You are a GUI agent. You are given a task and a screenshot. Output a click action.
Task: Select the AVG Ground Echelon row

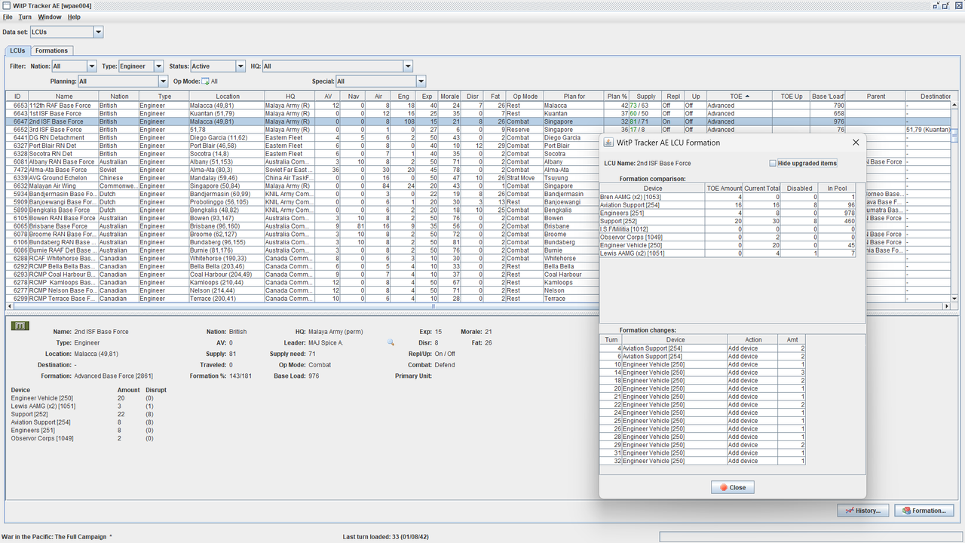point(302,177)
